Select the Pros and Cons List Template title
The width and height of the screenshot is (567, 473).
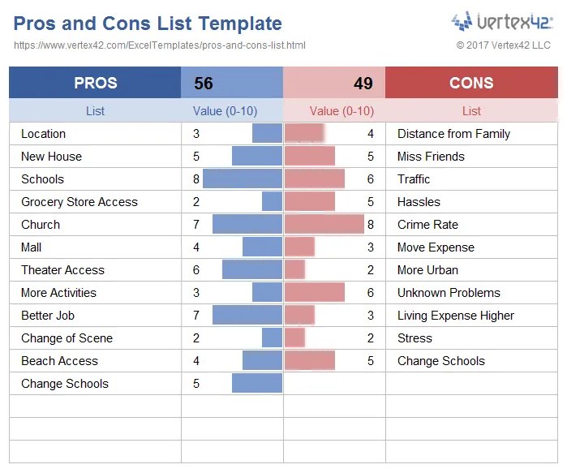(148, 24)
